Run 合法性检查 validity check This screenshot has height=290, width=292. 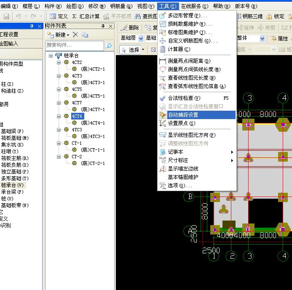coord(197,98)
